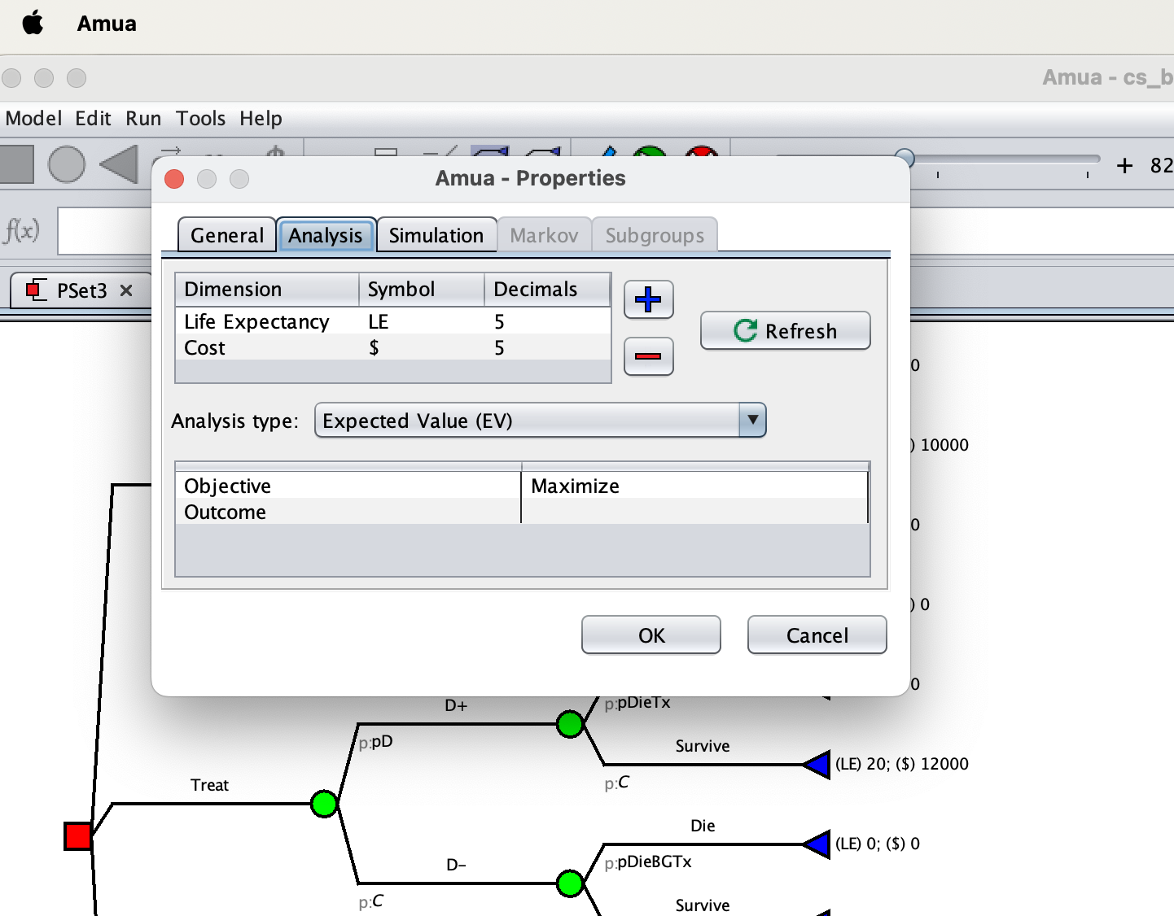Click the empty Outcome value cell
Screen dimensions: 1174x916
(x=694, y=513)
